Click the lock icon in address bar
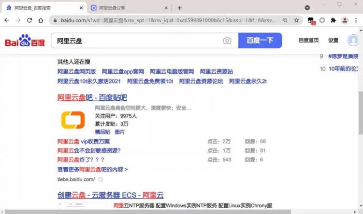363x214 pixels. pyautogui.click(x=55, y=20)
